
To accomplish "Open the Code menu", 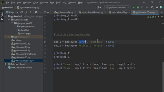I will [36, 3].
